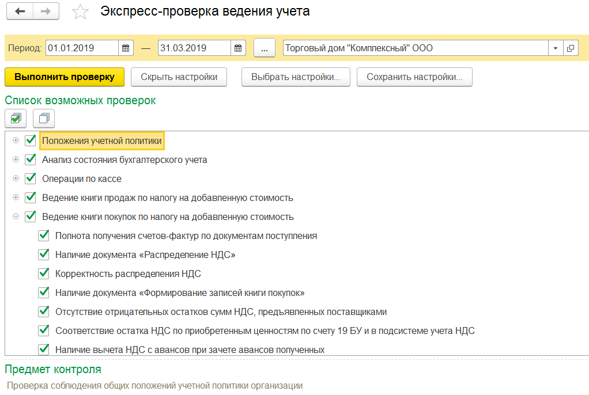
Task: Toggle the 'Операции по кассе' checkbox
Action: (31, 178)
